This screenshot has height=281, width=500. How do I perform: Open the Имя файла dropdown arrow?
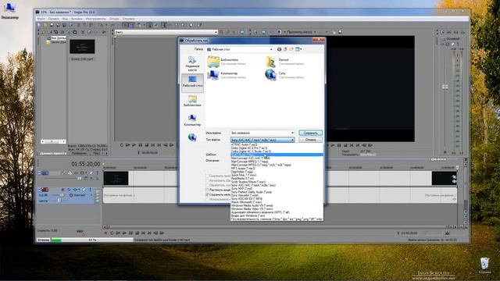pyautogui.click(x=292, y=133)
